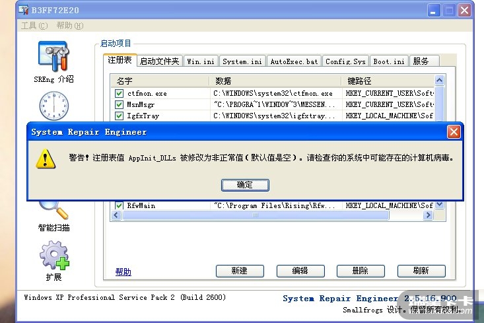
Task: Click the horizontal scrollbar thumb
Action: click(x=256, y=215)
